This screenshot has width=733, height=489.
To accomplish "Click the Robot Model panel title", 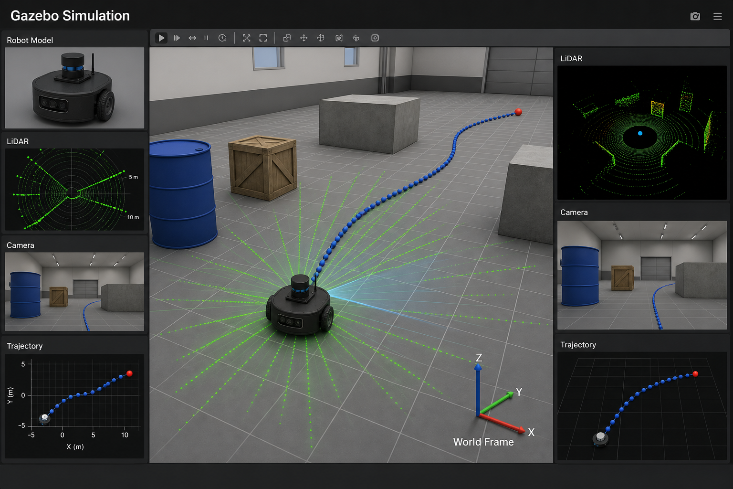I will coord(30,40).
